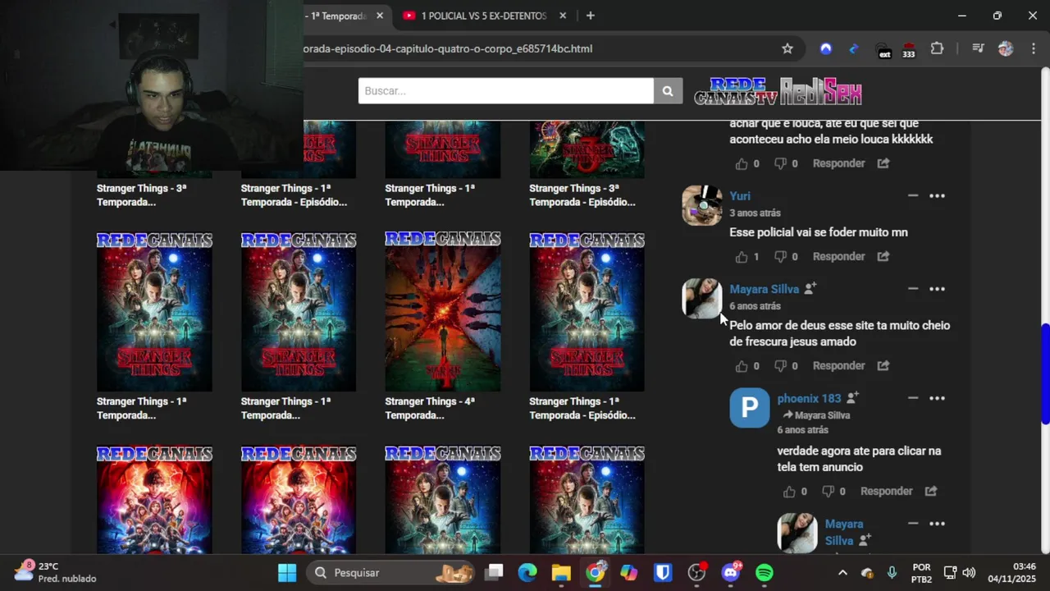Close the '1ª Temporada' tab
1050x591 pixels.
point(380,16)
